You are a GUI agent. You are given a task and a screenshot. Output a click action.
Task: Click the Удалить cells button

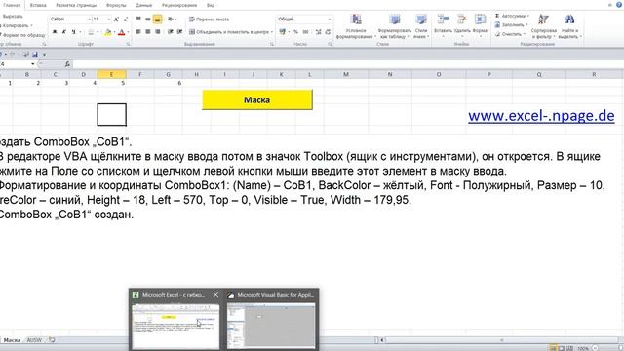[461, 25]
